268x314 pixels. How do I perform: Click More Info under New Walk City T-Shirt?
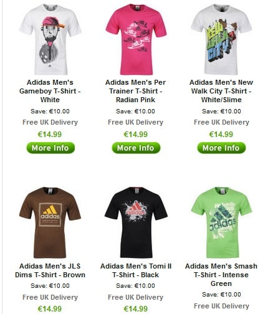click(221, 148)
